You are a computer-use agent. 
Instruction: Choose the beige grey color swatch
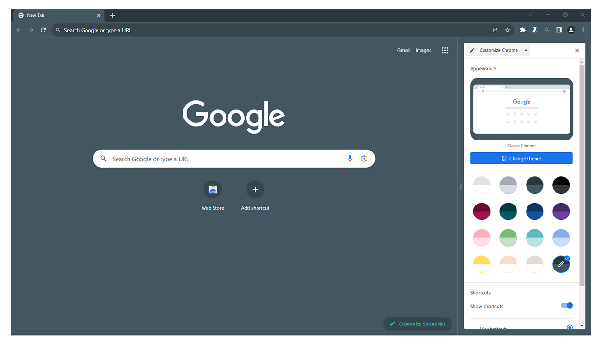[535, 264]
